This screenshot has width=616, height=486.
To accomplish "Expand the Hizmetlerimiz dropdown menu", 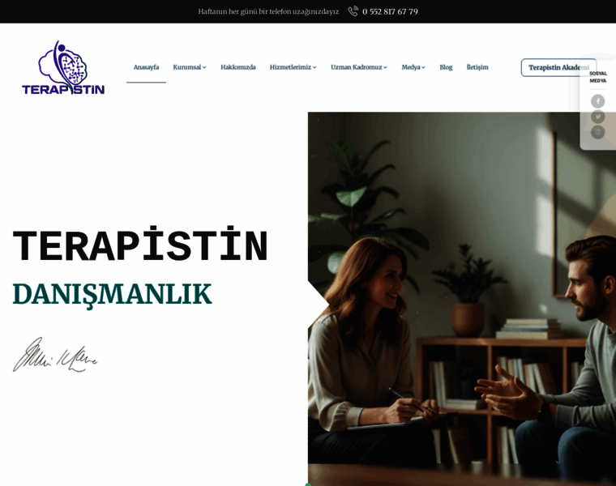I will [x=293, y=67].
